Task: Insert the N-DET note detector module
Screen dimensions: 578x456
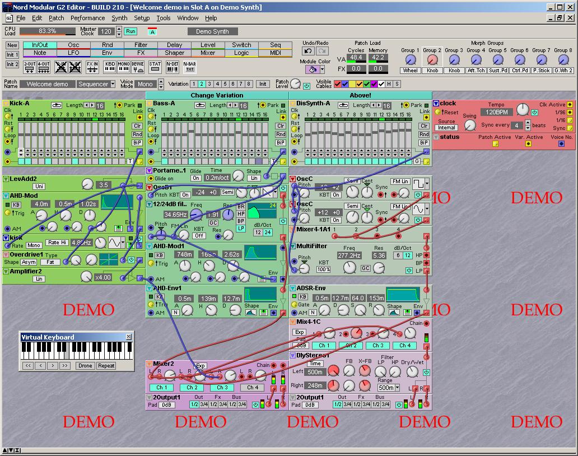Action: (172, 67)
